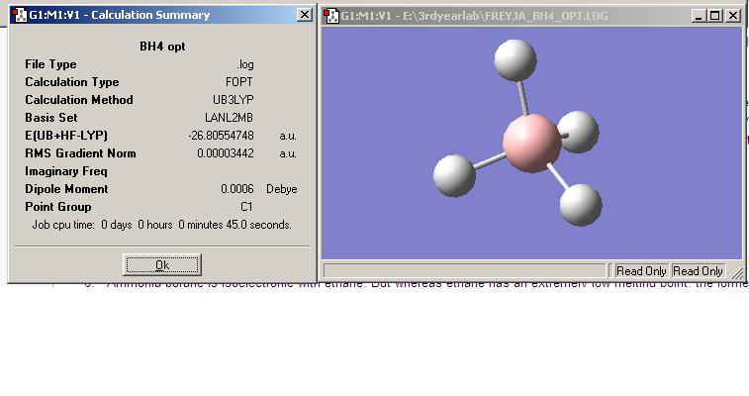Select the hydrogen atom behind boron on right
The image size is (749, 396).
coord(581,132)
